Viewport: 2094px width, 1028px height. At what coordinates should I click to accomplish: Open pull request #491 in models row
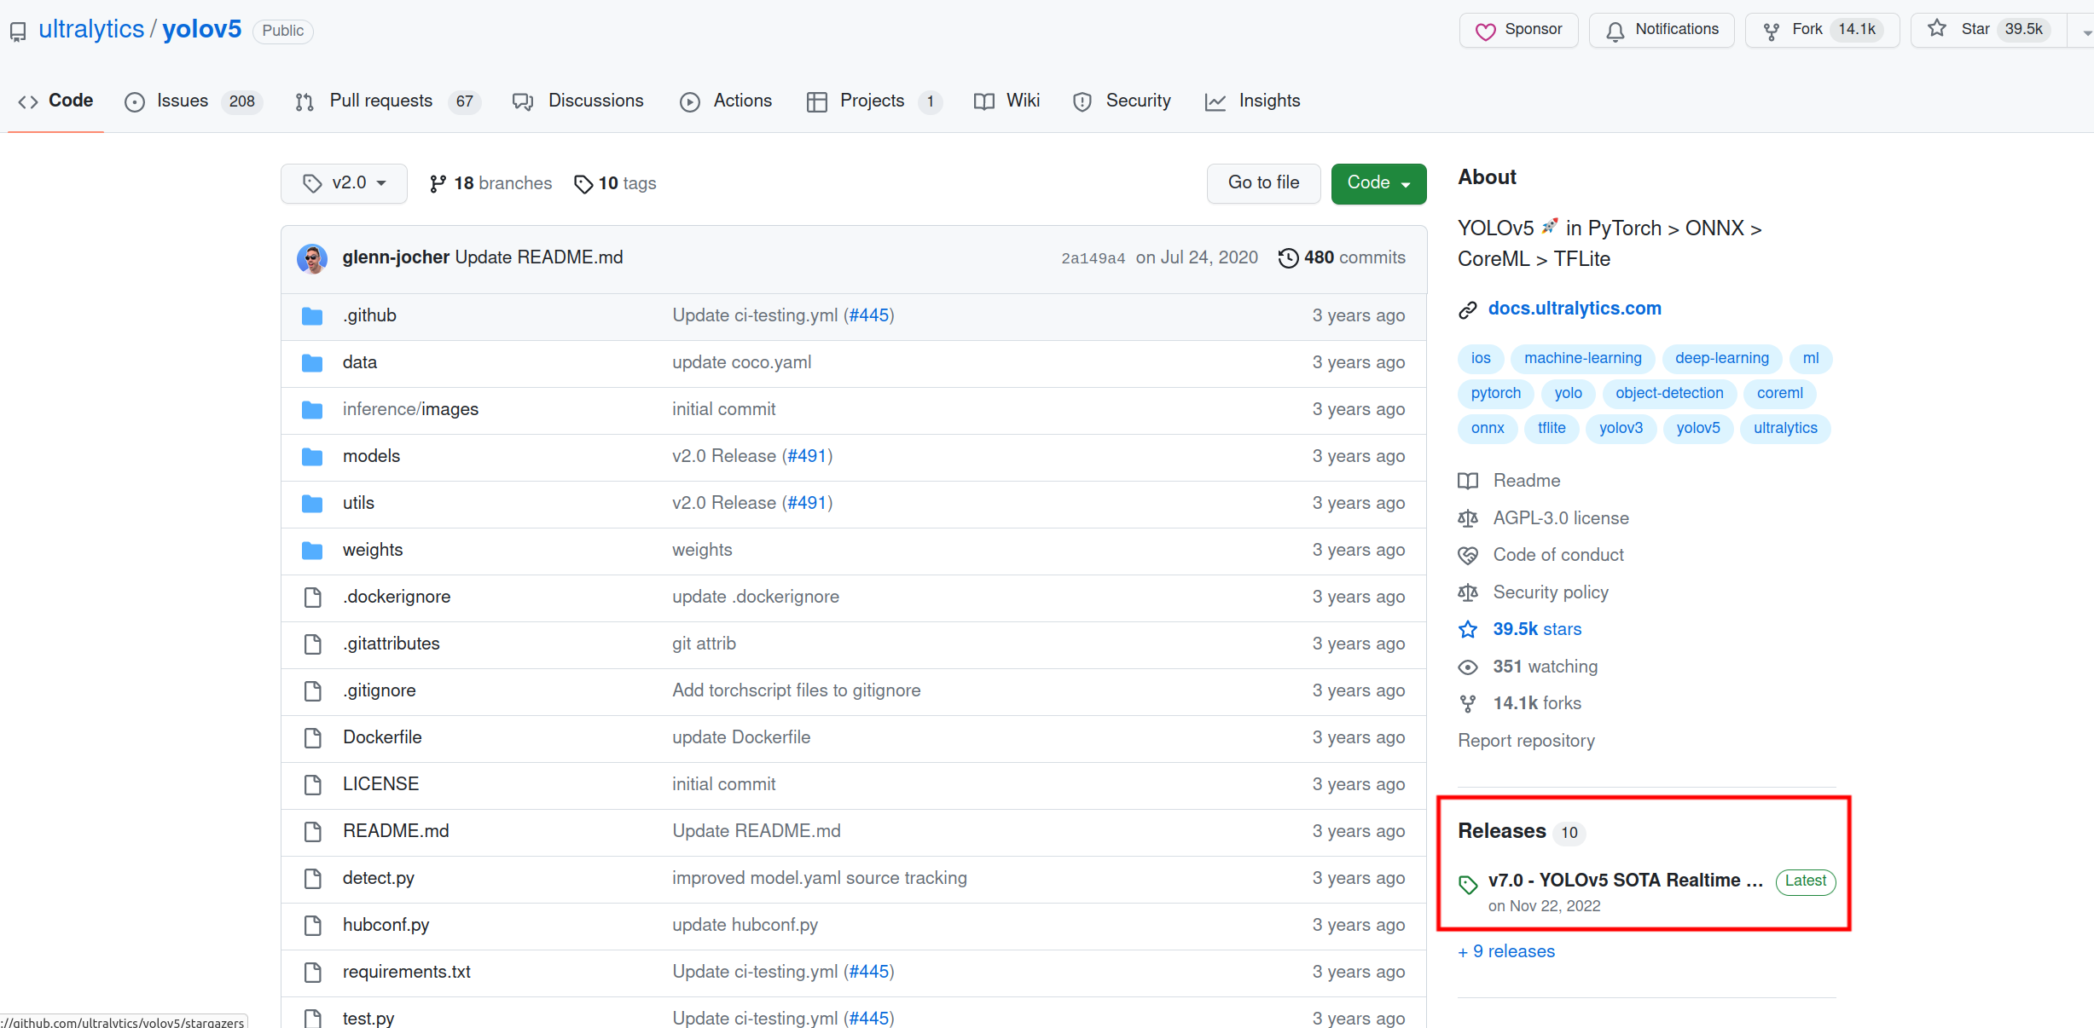[807, 457]
